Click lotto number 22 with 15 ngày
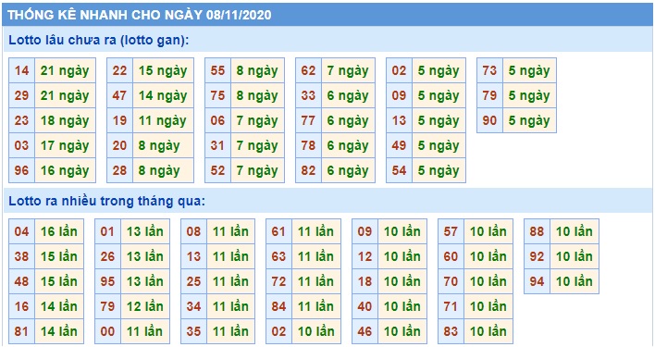 [120, 70]
